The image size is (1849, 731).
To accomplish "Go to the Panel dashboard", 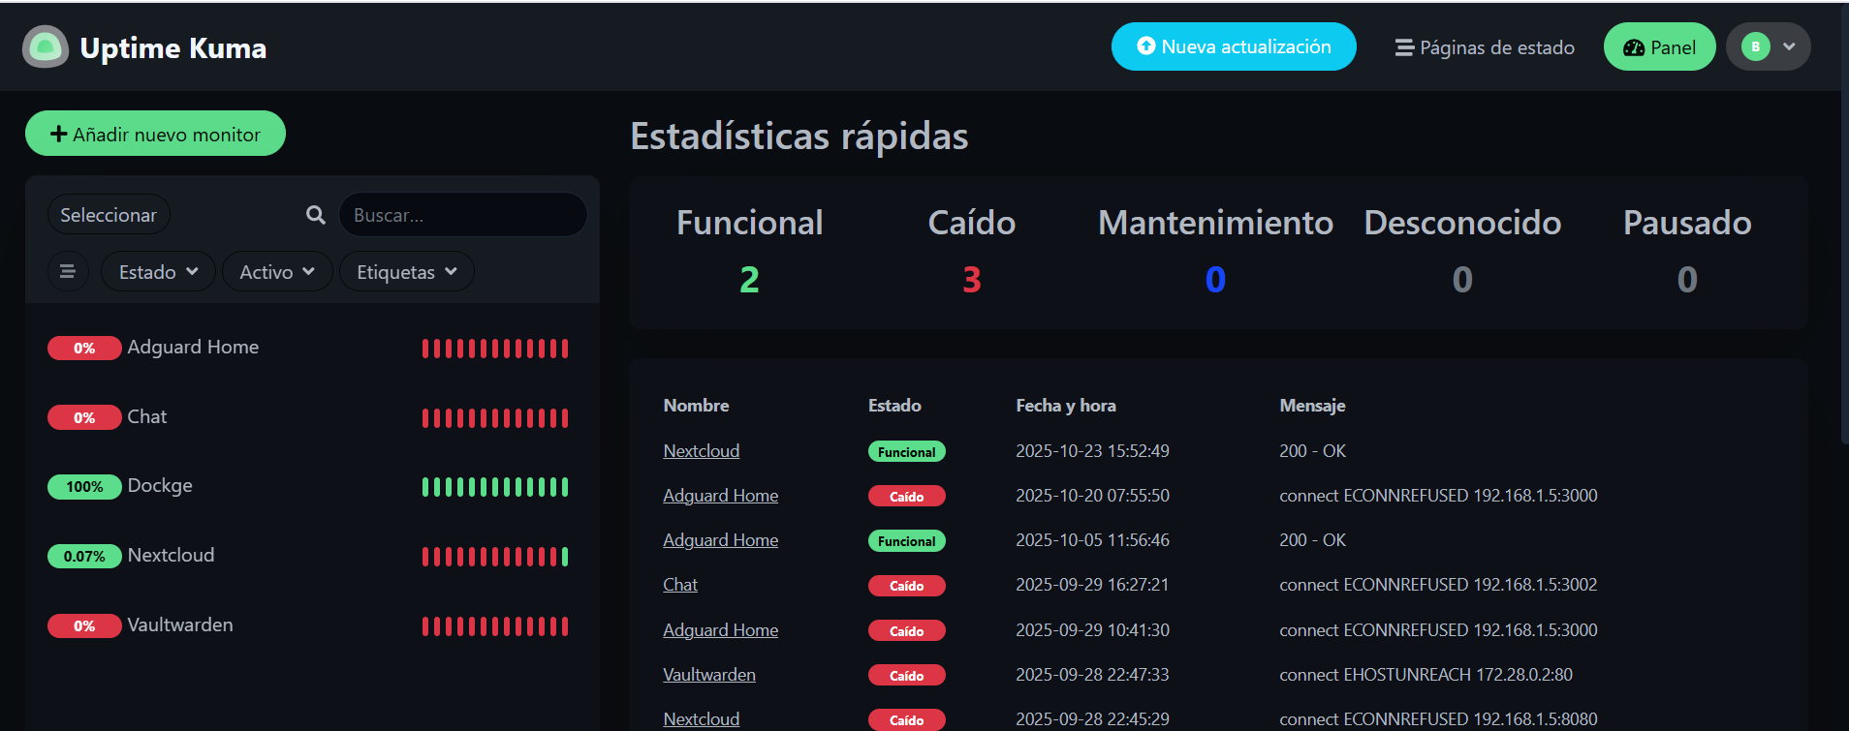I will [x=1659, y=46].
